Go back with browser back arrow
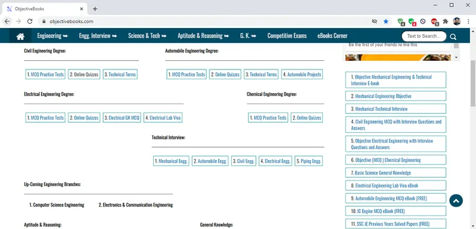The image size is (476, 229). (7, 21)
